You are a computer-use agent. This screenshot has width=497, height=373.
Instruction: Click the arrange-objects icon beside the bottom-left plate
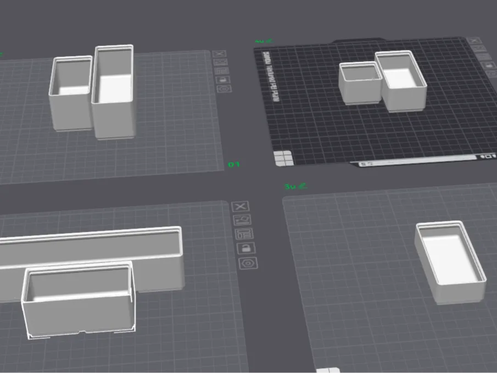point(242,220)
